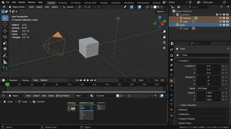Viewport: 231px width, 129px height.
Task: Toggle Use Nodes checkbox
Action: point(57,96)
